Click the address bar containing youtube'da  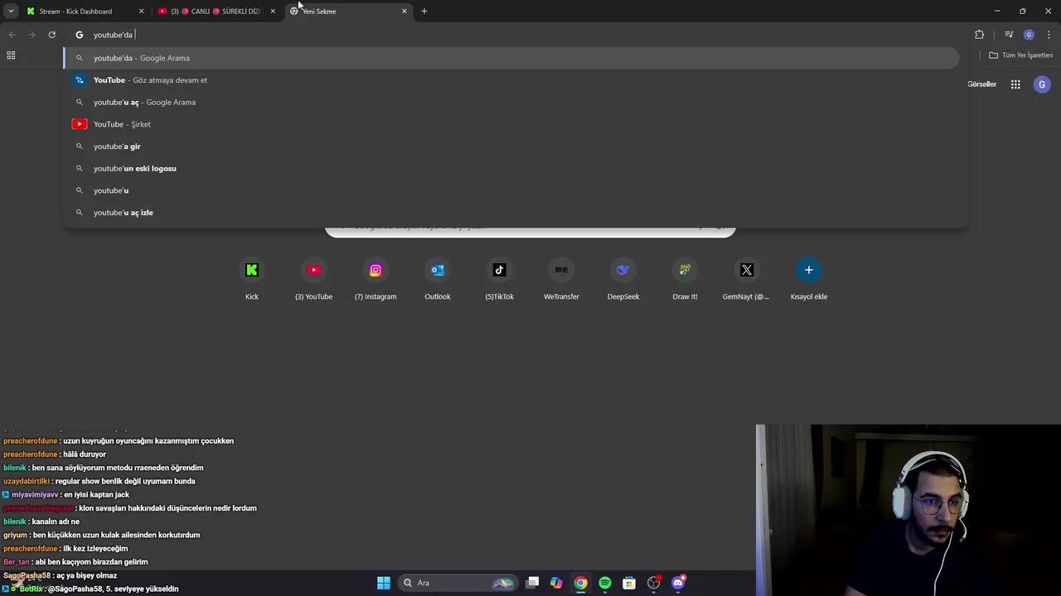tap(514, 35)
